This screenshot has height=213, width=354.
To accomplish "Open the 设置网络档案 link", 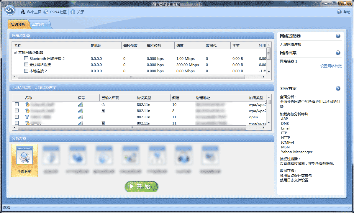I will pos(331,66).
